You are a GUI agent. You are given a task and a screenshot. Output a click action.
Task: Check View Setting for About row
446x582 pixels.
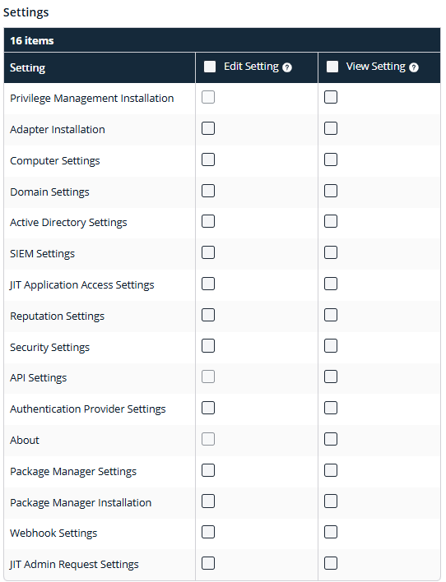[331, 439]
